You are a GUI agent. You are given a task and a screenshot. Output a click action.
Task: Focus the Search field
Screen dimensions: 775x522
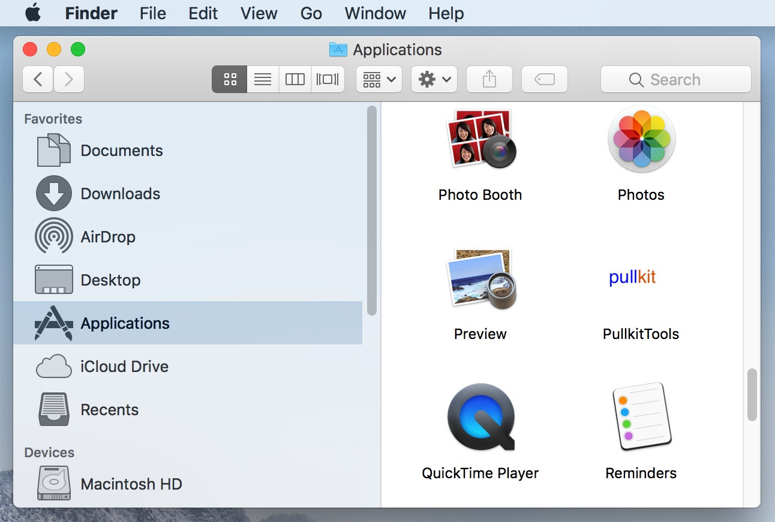coord(676,79)
